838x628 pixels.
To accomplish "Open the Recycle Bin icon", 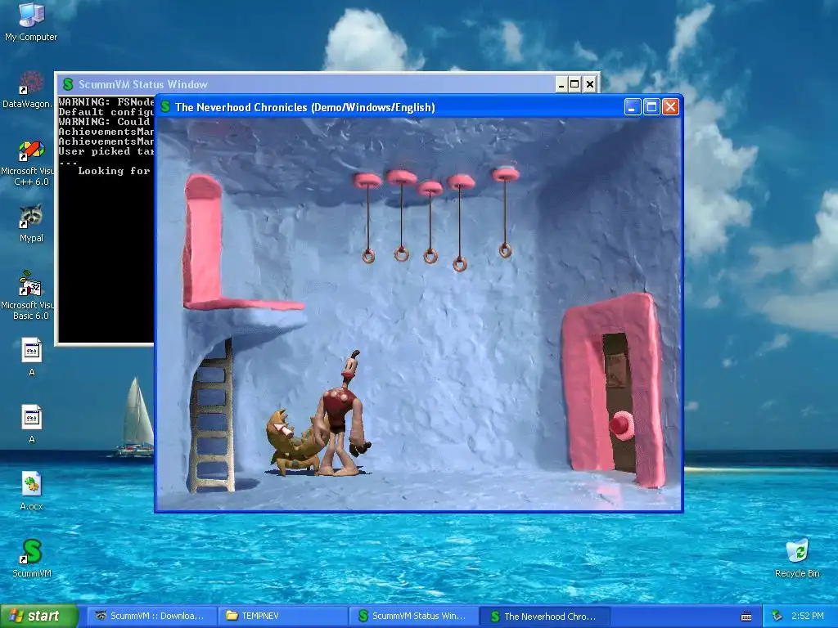I will pyautogui.click(x=797, y=558).
